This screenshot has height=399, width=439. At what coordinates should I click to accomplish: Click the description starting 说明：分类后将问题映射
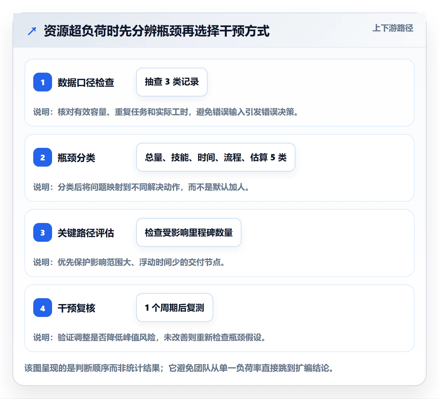(141, 187)
